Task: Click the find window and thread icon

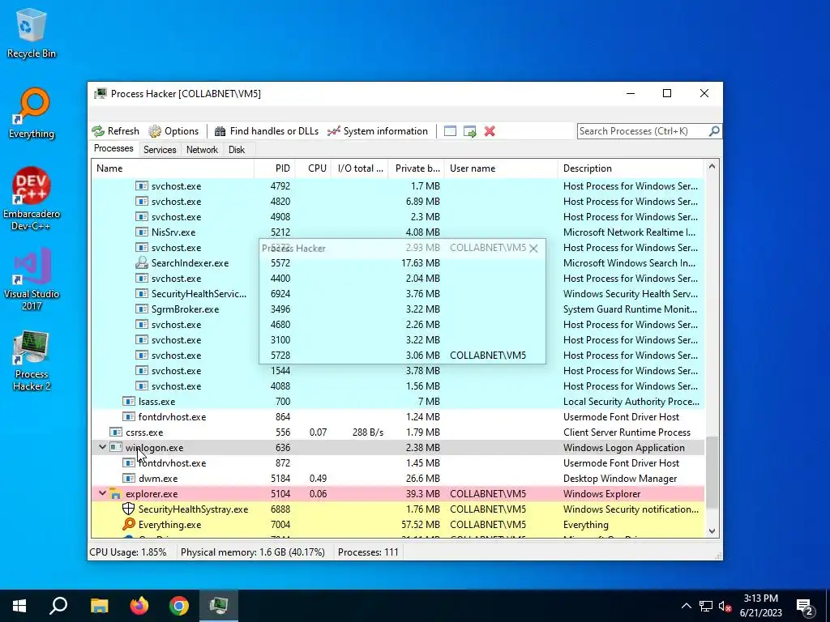Action: [469, 131]
